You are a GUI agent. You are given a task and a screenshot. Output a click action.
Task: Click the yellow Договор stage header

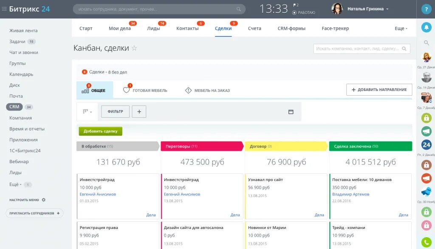pos(286,146)
